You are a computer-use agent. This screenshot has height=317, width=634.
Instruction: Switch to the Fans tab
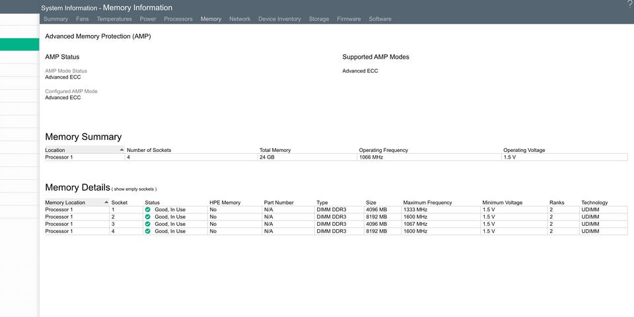tap(83, 19)
